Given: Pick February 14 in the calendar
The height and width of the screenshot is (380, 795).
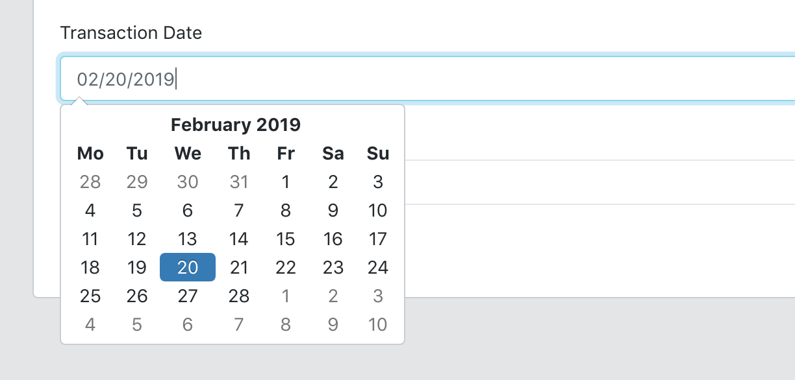Looking at the screenshot, I should pyautogui.click(x=239, y=239).
